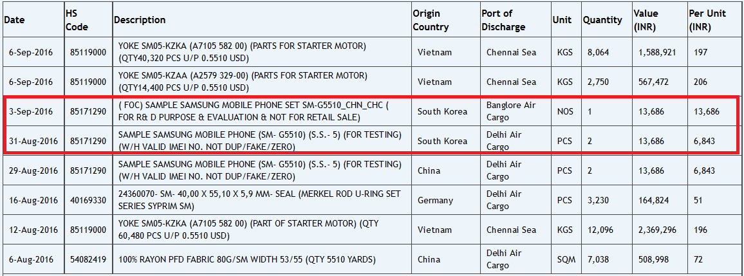Click the Date column header
This screenshot has height=276, width=744.
(x=14, y=20)
